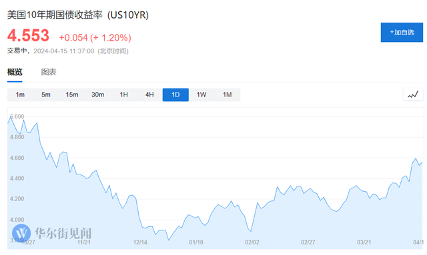Choose the 15m chart interval
Image resolution: width=427 pixels, height=255 pixels.
pos(72,95)
